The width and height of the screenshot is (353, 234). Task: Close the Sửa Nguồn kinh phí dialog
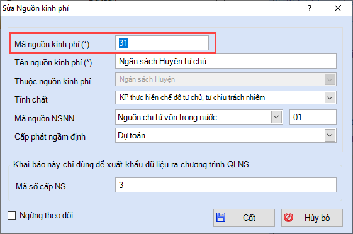[338, 8]
